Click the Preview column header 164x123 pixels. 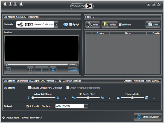(x=100, y=33)
